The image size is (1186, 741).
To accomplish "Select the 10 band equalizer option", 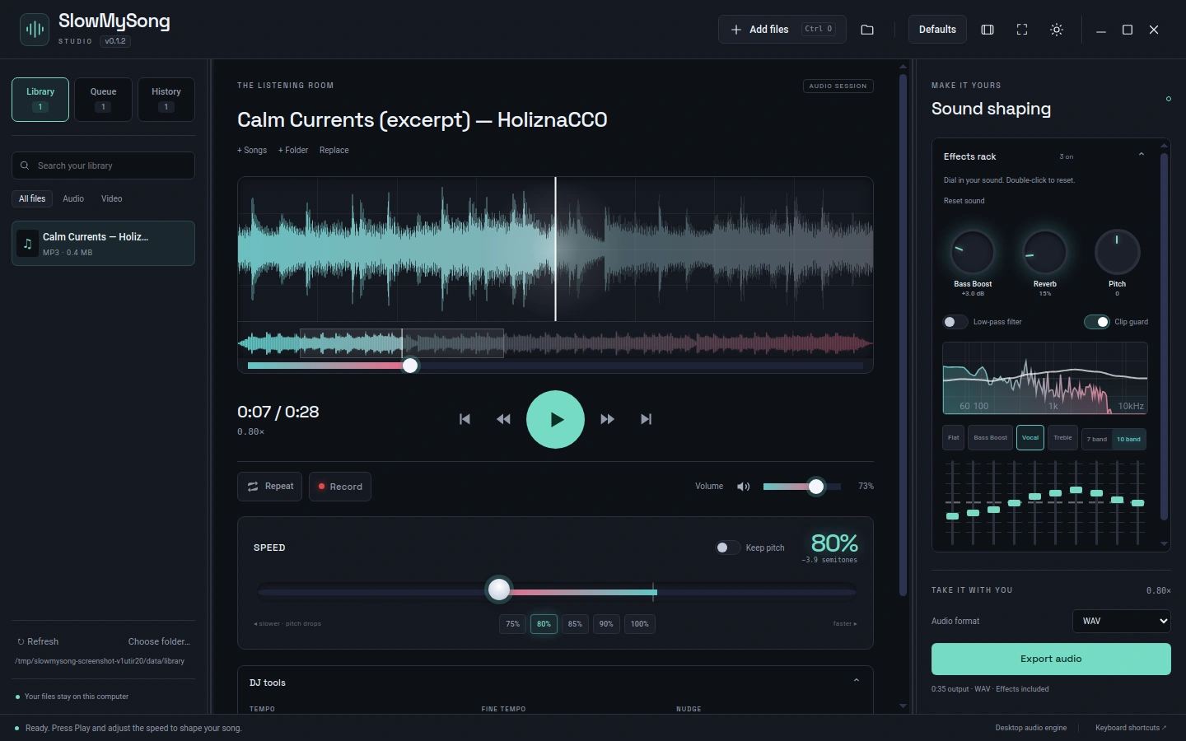I will coord(1128,439).
